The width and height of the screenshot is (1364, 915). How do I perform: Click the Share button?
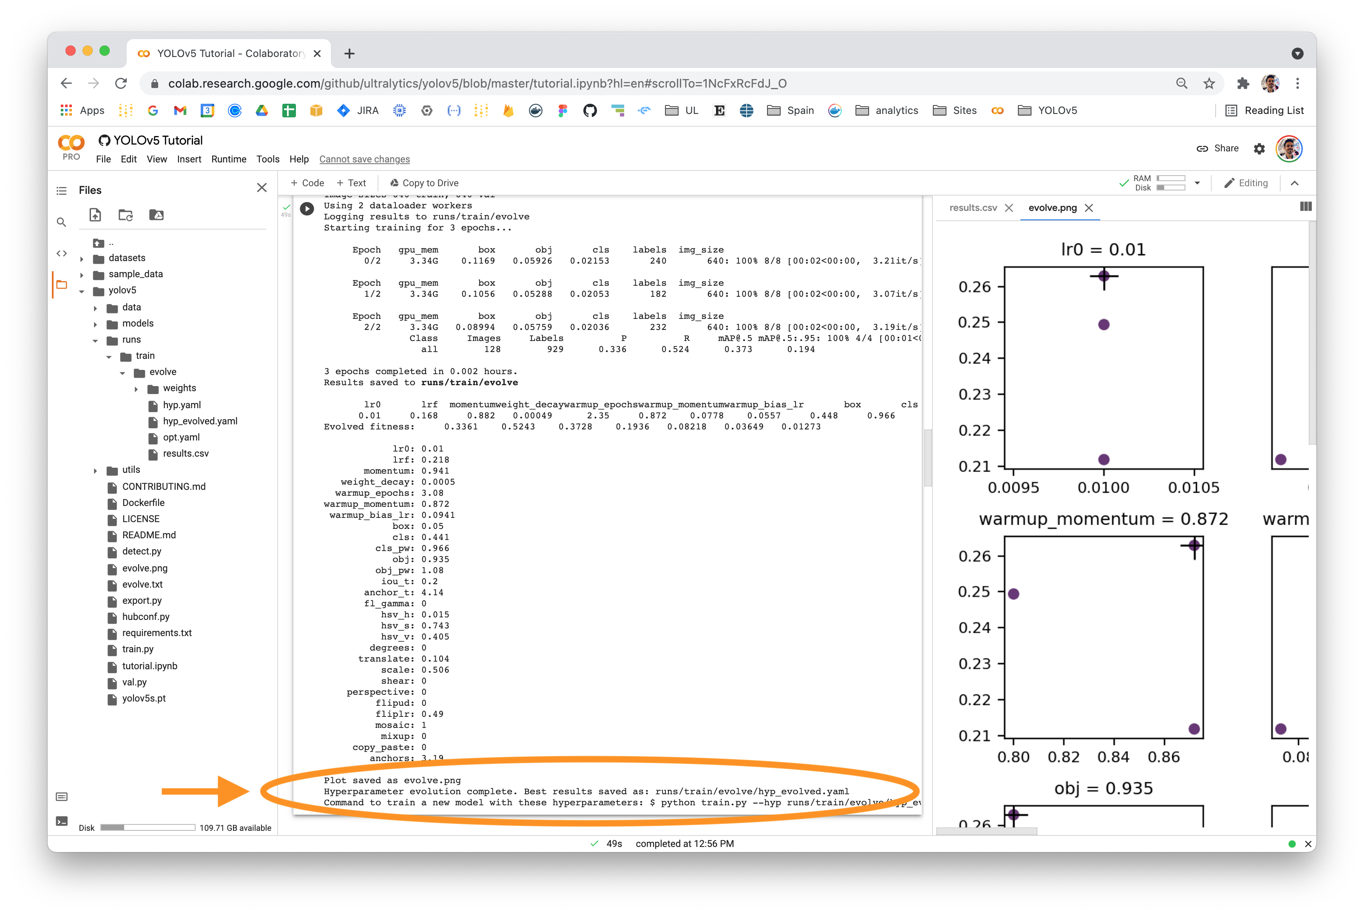pyautogui.click(x=1218, y=148)
